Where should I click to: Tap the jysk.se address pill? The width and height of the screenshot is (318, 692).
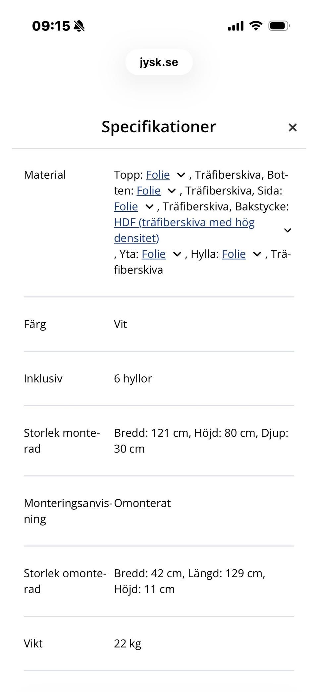point(159,62)
